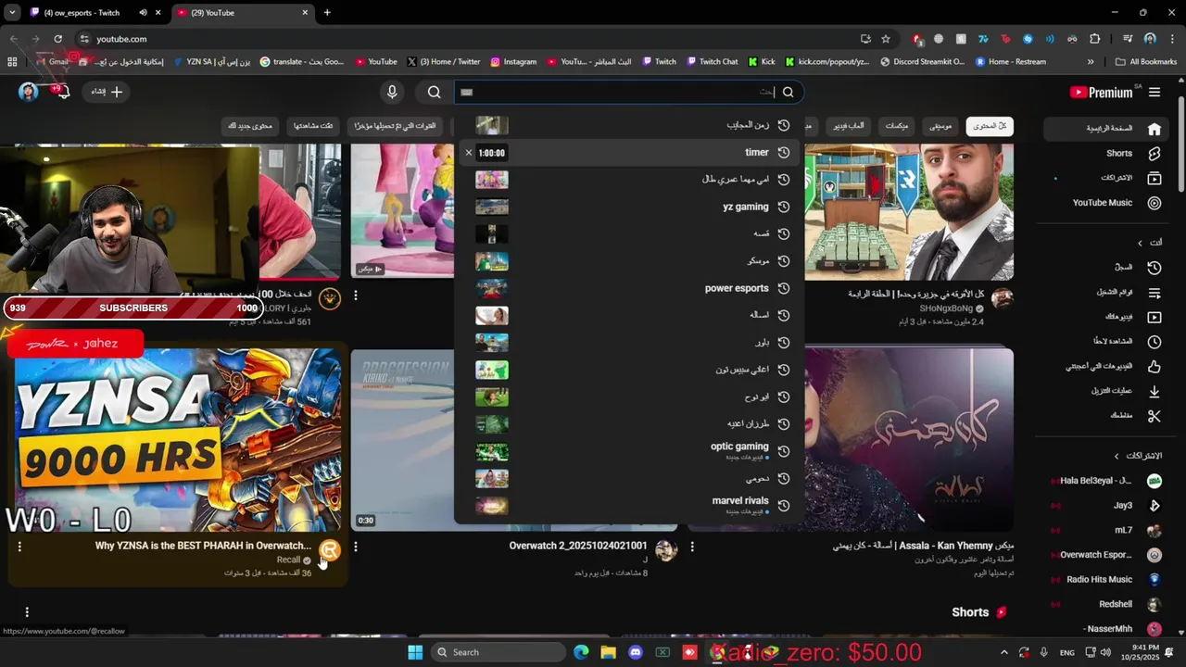The image size is (1186, 667).
Task: Open the Twitch Chat bookmark
Action: pyautogui.click(x=713, y=62)
